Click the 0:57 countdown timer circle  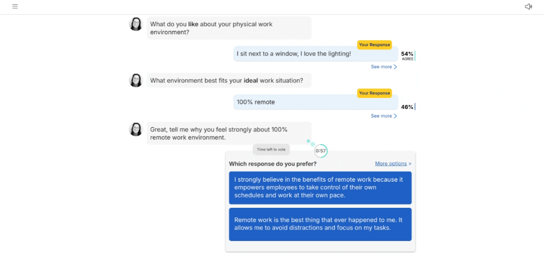tap(321, 151)
